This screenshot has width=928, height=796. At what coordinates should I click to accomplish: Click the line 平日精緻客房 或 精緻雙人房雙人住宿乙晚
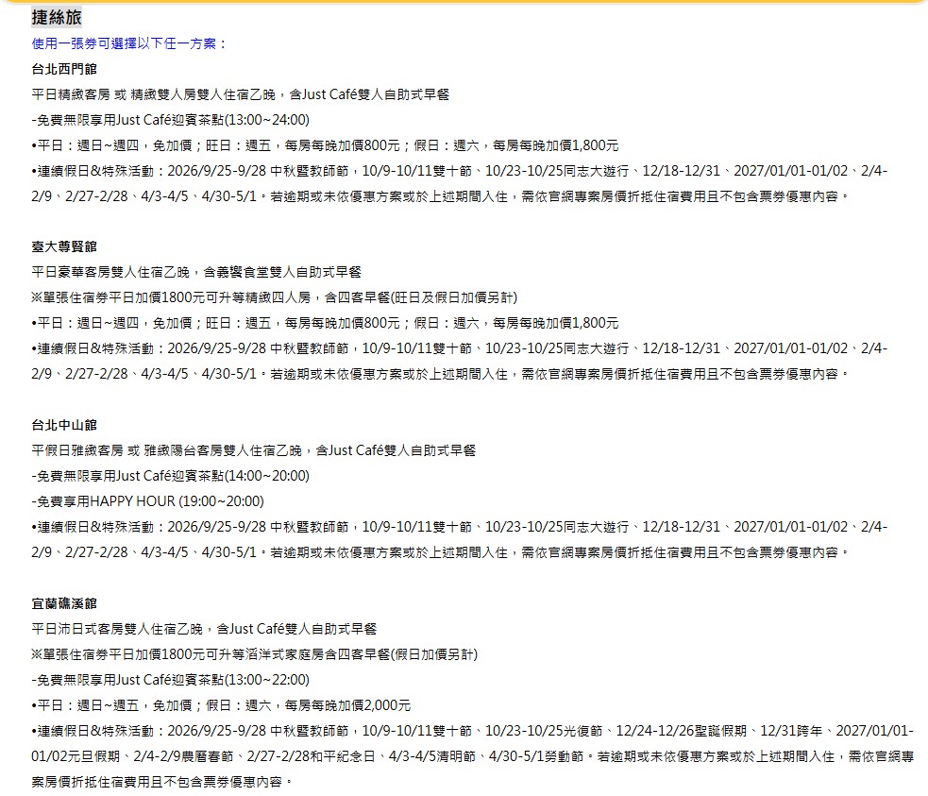(241, 94)
